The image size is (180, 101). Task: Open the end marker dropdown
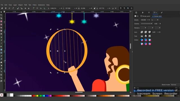(x=157, y=28)
